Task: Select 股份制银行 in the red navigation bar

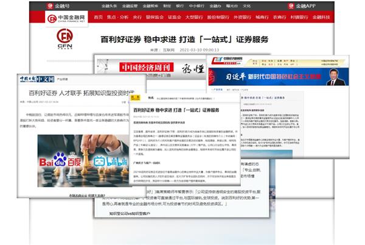Action: tap(218, 17)
